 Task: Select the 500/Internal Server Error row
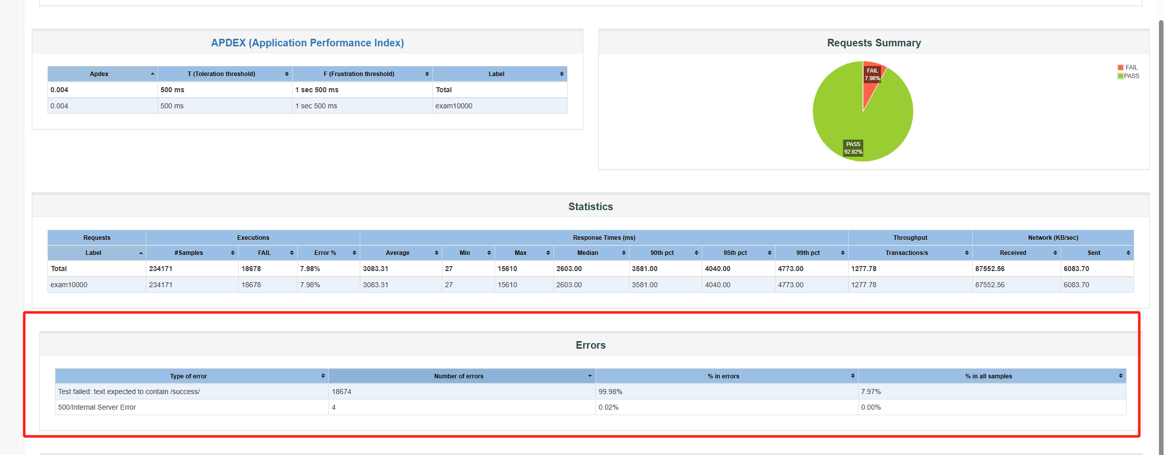click(97, 408)
